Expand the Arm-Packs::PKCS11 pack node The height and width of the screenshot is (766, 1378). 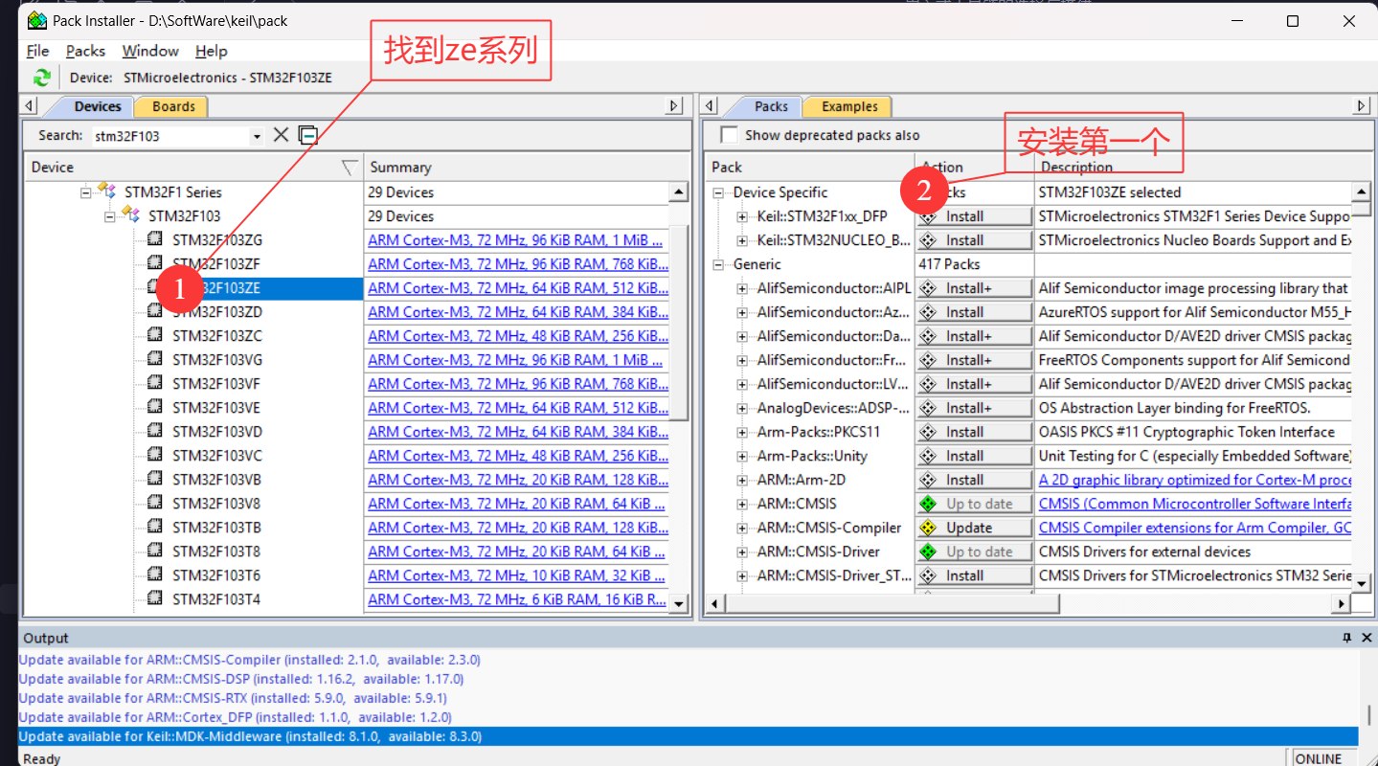pos(742,432)
